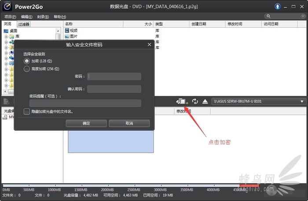Open the disc drive dropdown list

[302, 102]
